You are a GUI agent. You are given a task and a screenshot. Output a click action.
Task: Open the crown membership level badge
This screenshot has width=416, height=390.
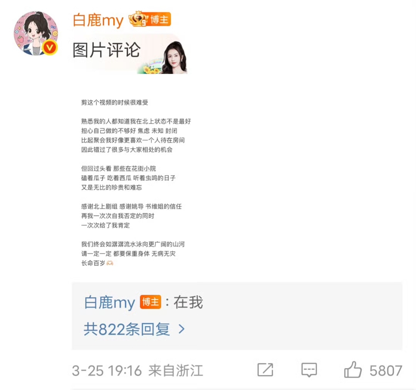(138, 19)
